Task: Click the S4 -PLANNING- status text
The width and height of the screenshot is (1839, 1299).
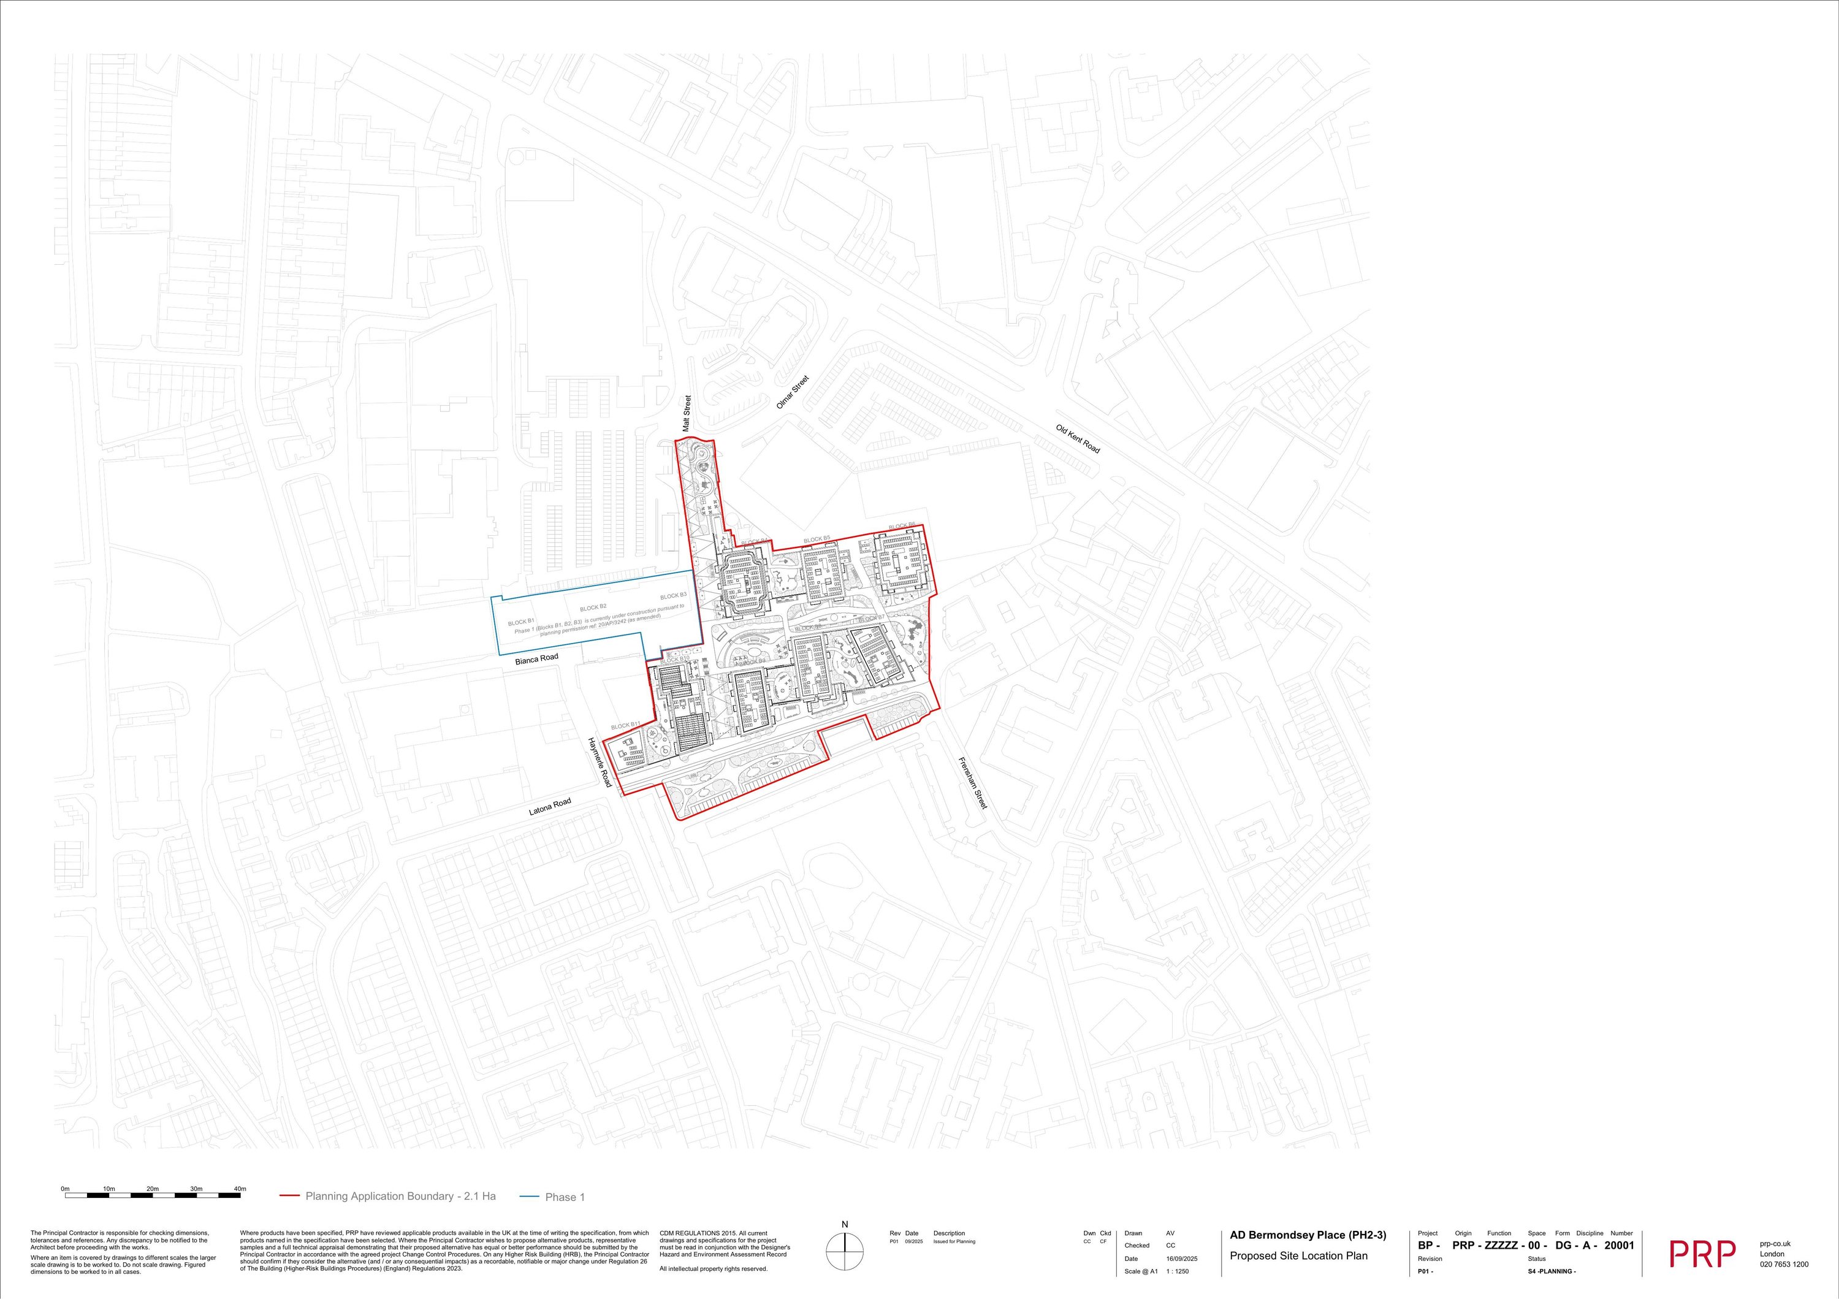Action: pos(1552,1272)
